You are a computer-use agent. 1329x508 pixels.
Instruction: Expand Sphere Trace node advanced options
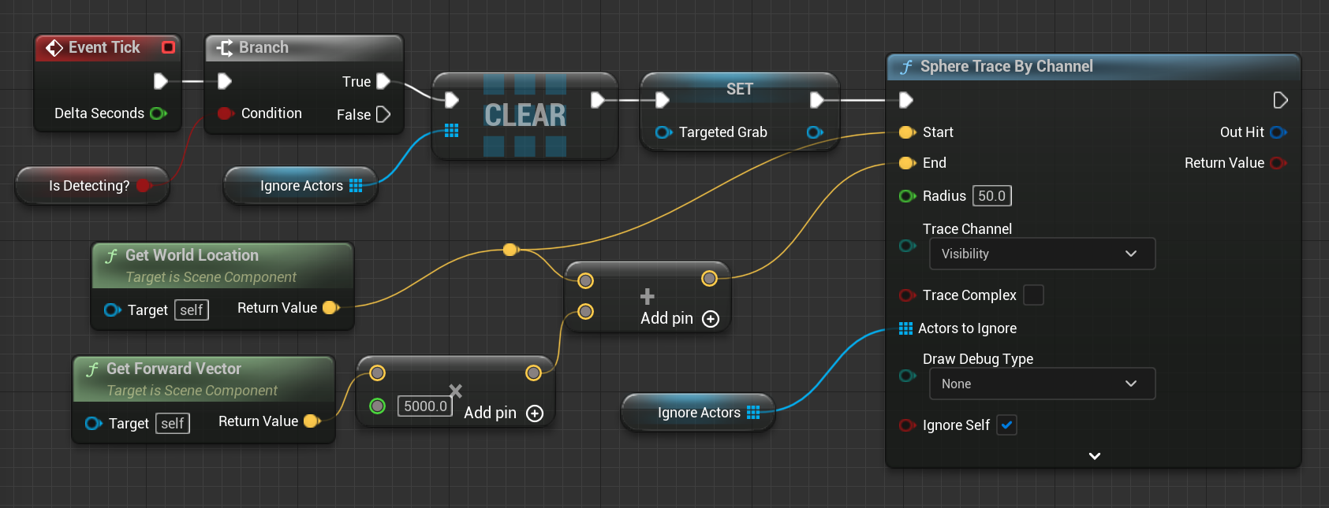(x=1095, y=456)
